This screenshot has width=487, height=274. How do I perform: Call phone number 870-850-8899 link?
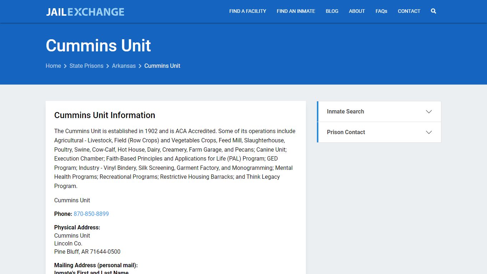point(91,214)
